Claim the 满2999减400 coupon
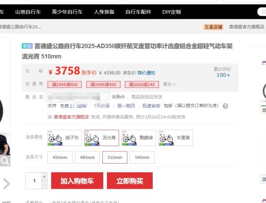Screen dimensions: 266x203 (64, 84)
